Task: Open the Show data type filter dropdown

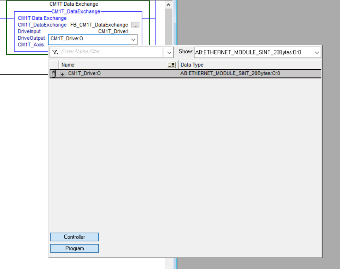Action: pos(317,53)
